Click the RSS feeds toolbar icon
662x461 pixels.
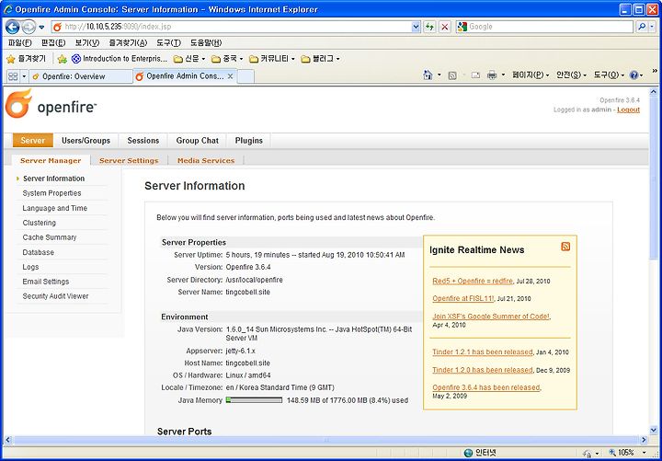pyautogui.click(x=452, y=75)
